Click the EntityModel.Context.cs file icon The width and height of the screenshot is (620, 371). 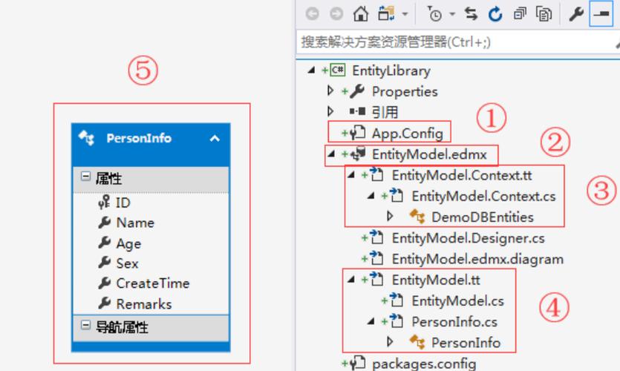397,195
